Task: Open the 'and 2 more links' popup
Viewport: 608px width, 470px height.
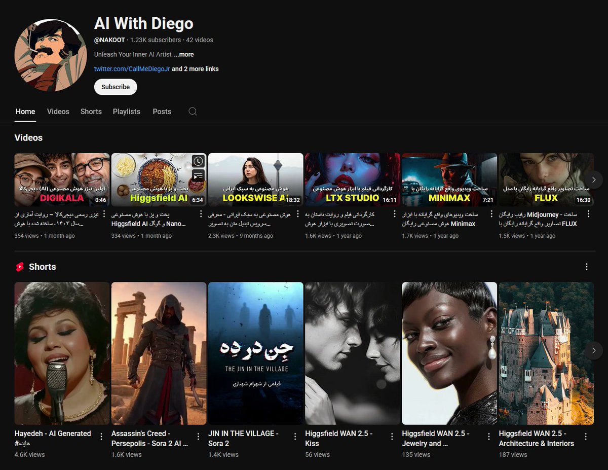Action: (x=195, y=68)
